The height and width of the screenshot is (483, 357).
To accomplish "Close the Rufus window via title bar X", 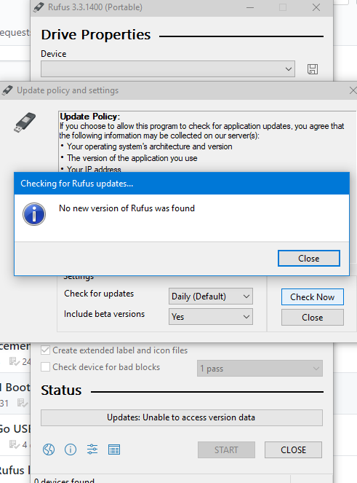I will click(316, 7).
